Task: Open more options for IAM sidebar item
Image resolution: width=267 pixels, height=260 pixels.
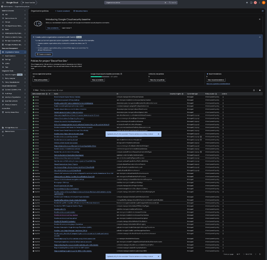Action: click(25, 15)
